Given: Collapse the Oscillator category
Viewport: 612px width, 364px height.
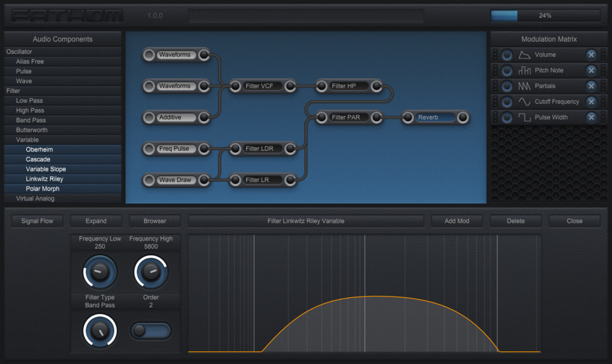Looking at the screenshot, I should point(62,51).
